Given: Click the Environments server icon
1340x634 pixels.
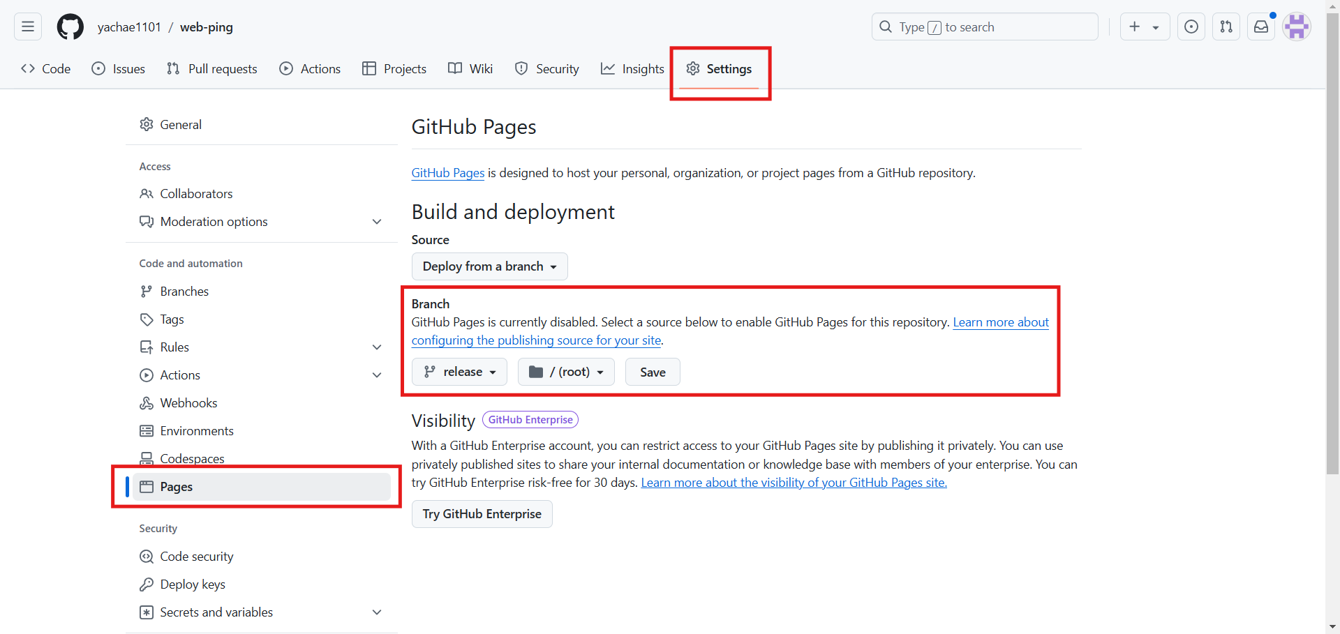Looking at the screenshot, I should coord(147,431).
